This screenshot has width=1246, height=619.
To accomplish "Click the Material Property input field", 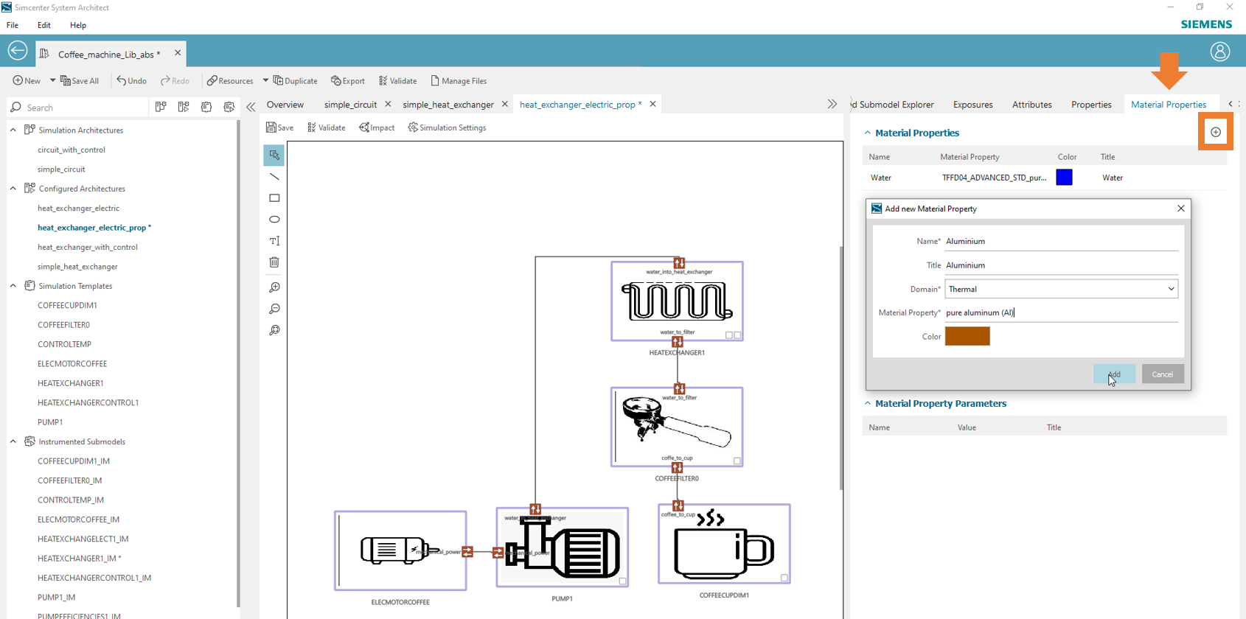I will tap(1062, 312).
